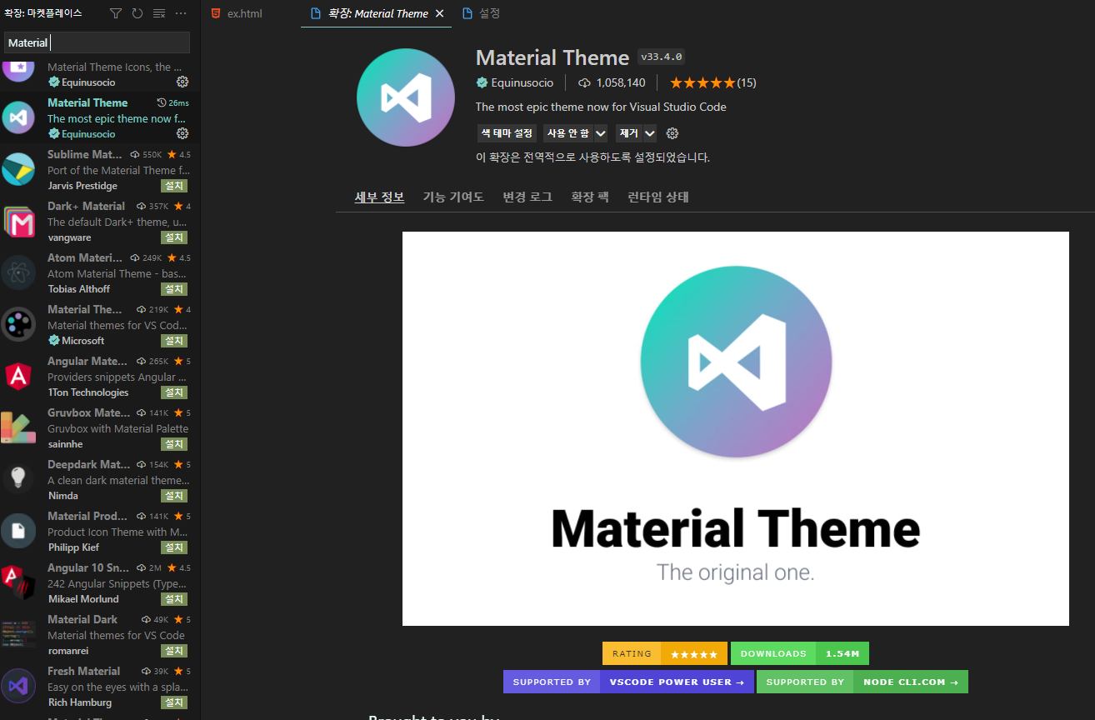
Task: Click the v33.4.0 version label
Action: point(662,57)
